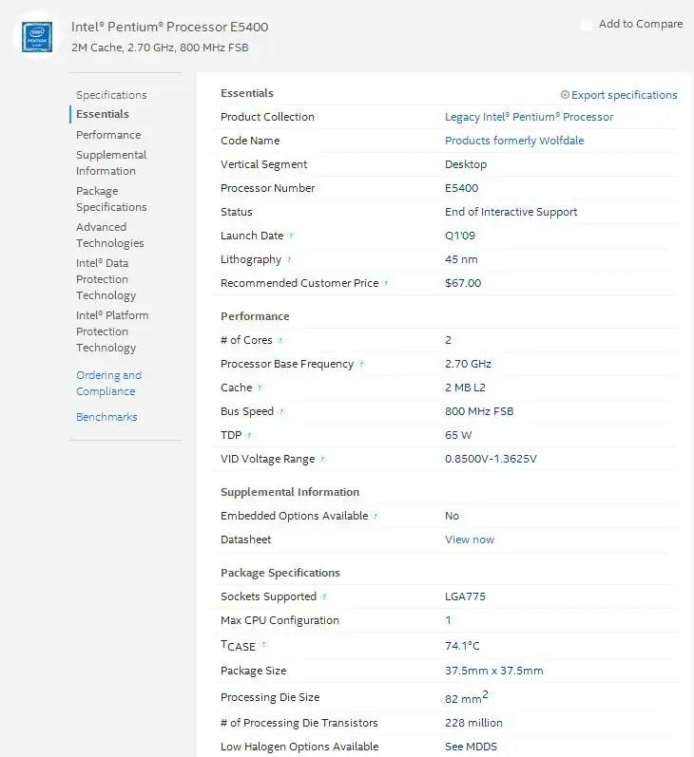This screenshot has width=694, height=757.
Task: Click info icon beside # of Cores
Action: [280, 340]
